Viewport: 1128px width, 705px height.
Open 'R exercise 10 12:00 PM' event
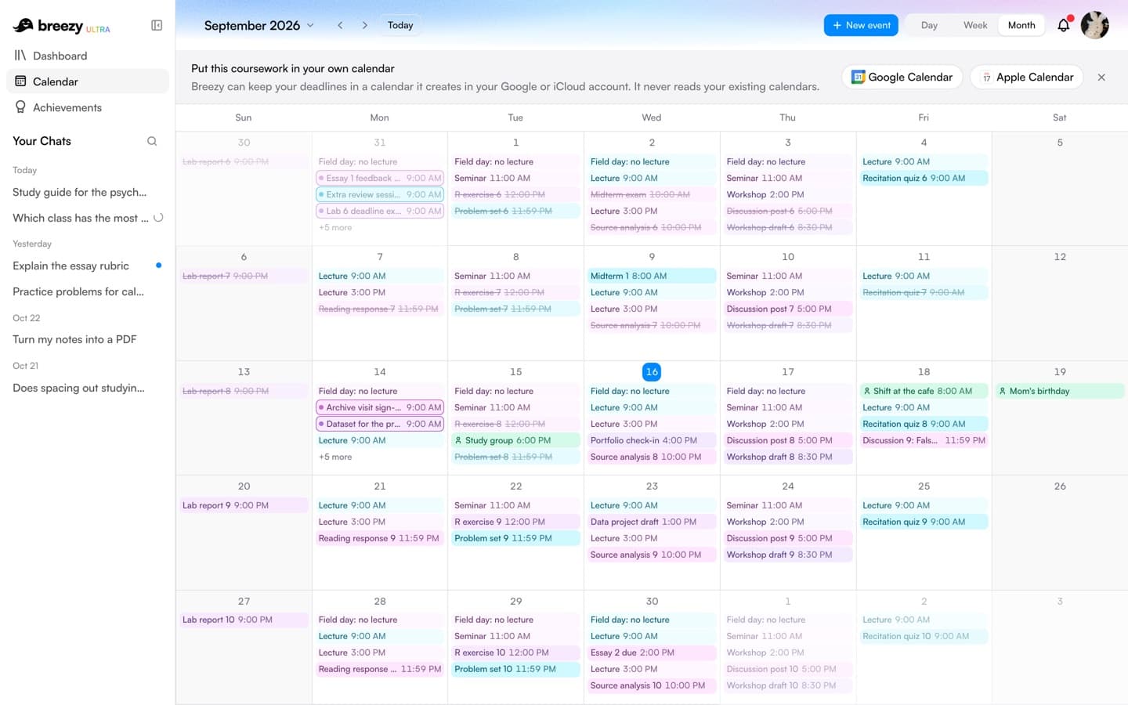click(x=515, y=653)
